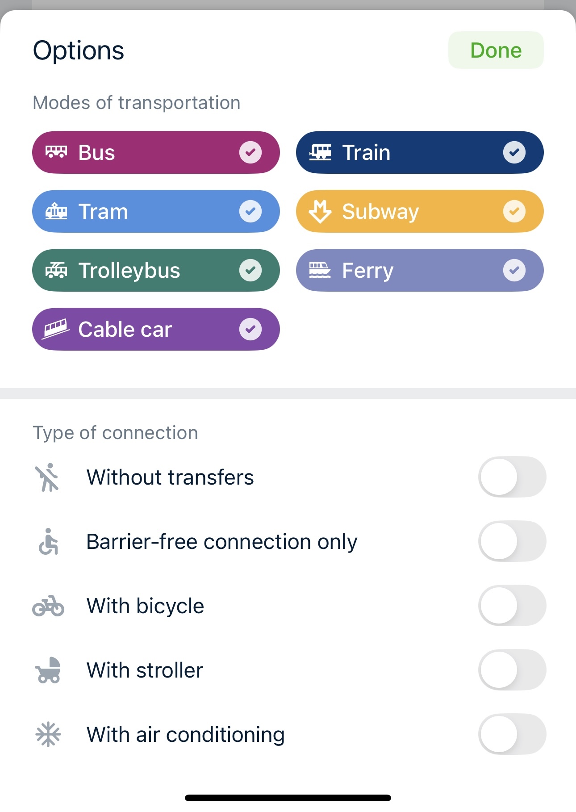
Task: Tap the wheelchair barrier-free icon
Action: pyautogui.click(x=48, y=541)
